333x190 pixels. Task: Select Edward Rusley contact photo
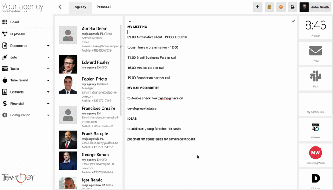68,64
